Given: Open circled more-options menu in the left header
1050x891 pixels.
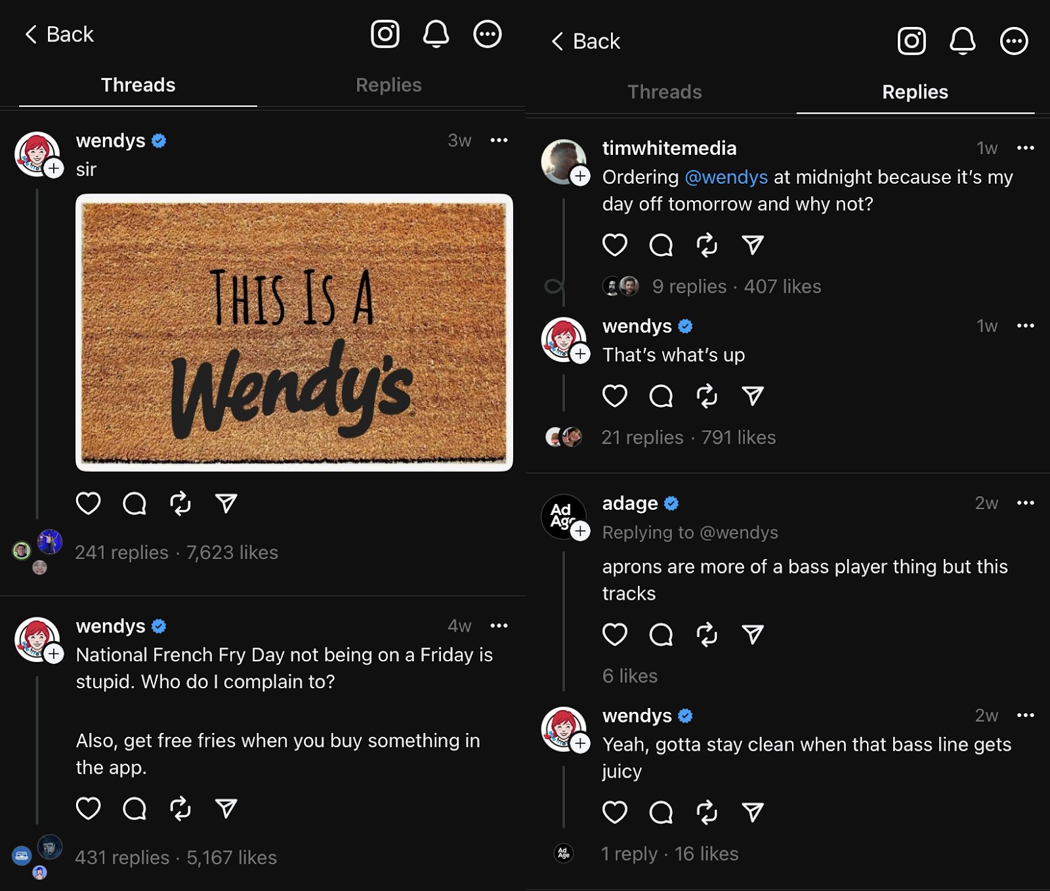Looking at the screenshot, I should click(x=488, y=33).
